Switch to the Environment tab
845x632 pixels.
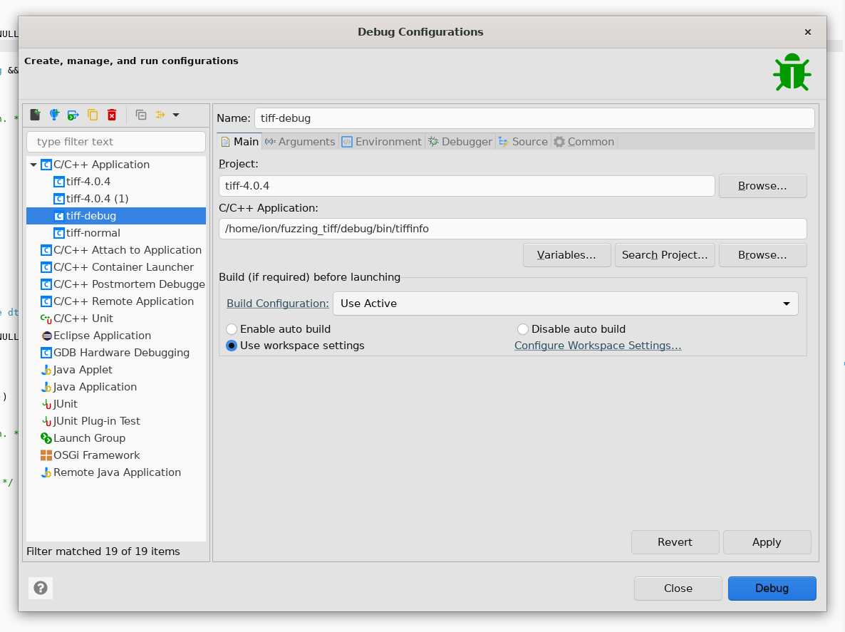pos(382,142)
